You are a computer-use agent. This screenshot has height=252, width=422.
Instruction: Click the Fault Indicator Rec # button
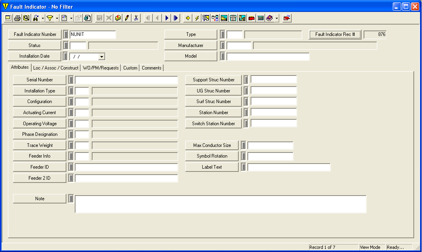click(x=335, y=34)
